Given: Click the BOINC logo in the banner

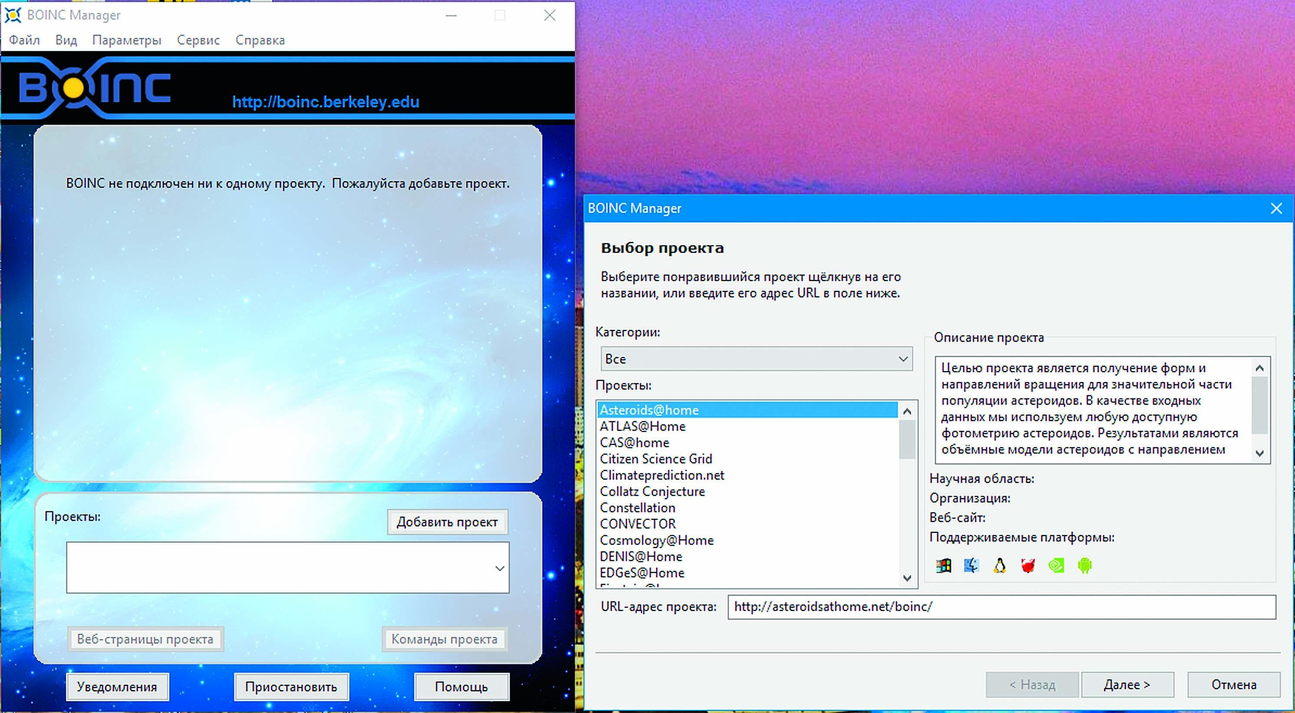Looking at the screenshot, I should coord(95,88).
